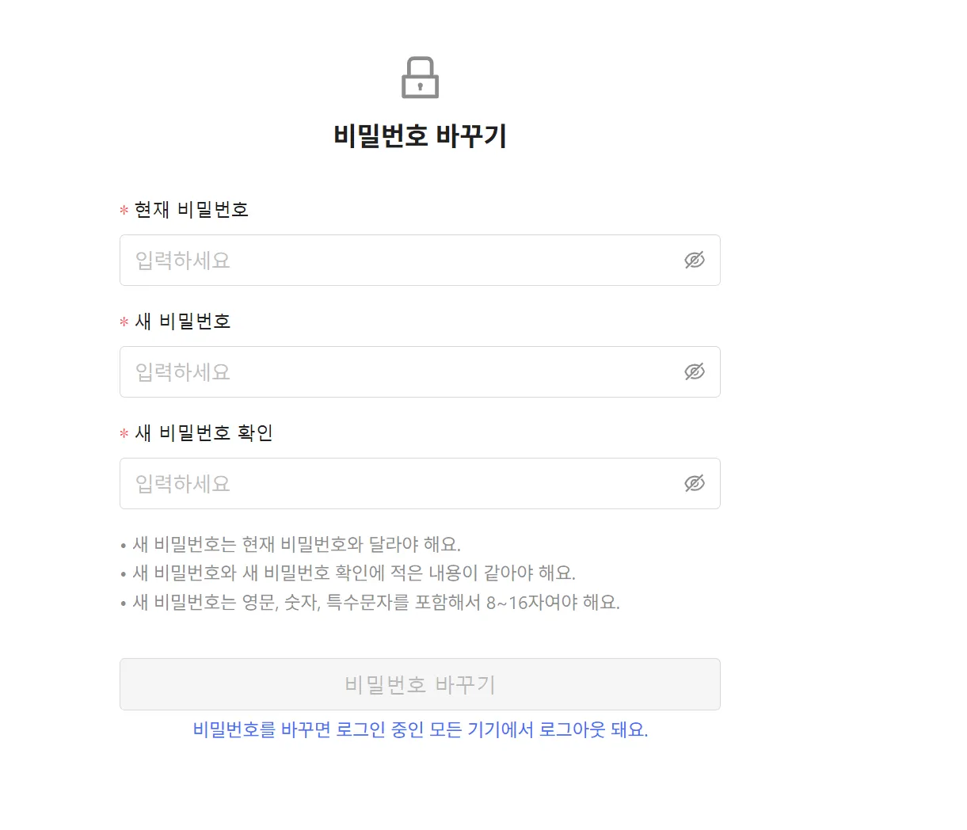Click the blue logout notice text
The width and height of the screenshot is (967, 830).
click(420, 729)
